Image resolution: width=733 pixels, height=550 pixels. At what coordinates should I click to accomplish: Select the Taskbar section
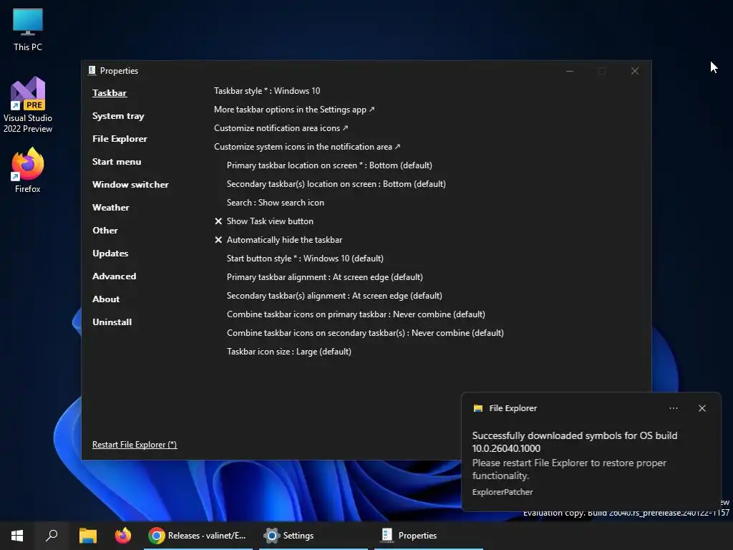point(110,93)
